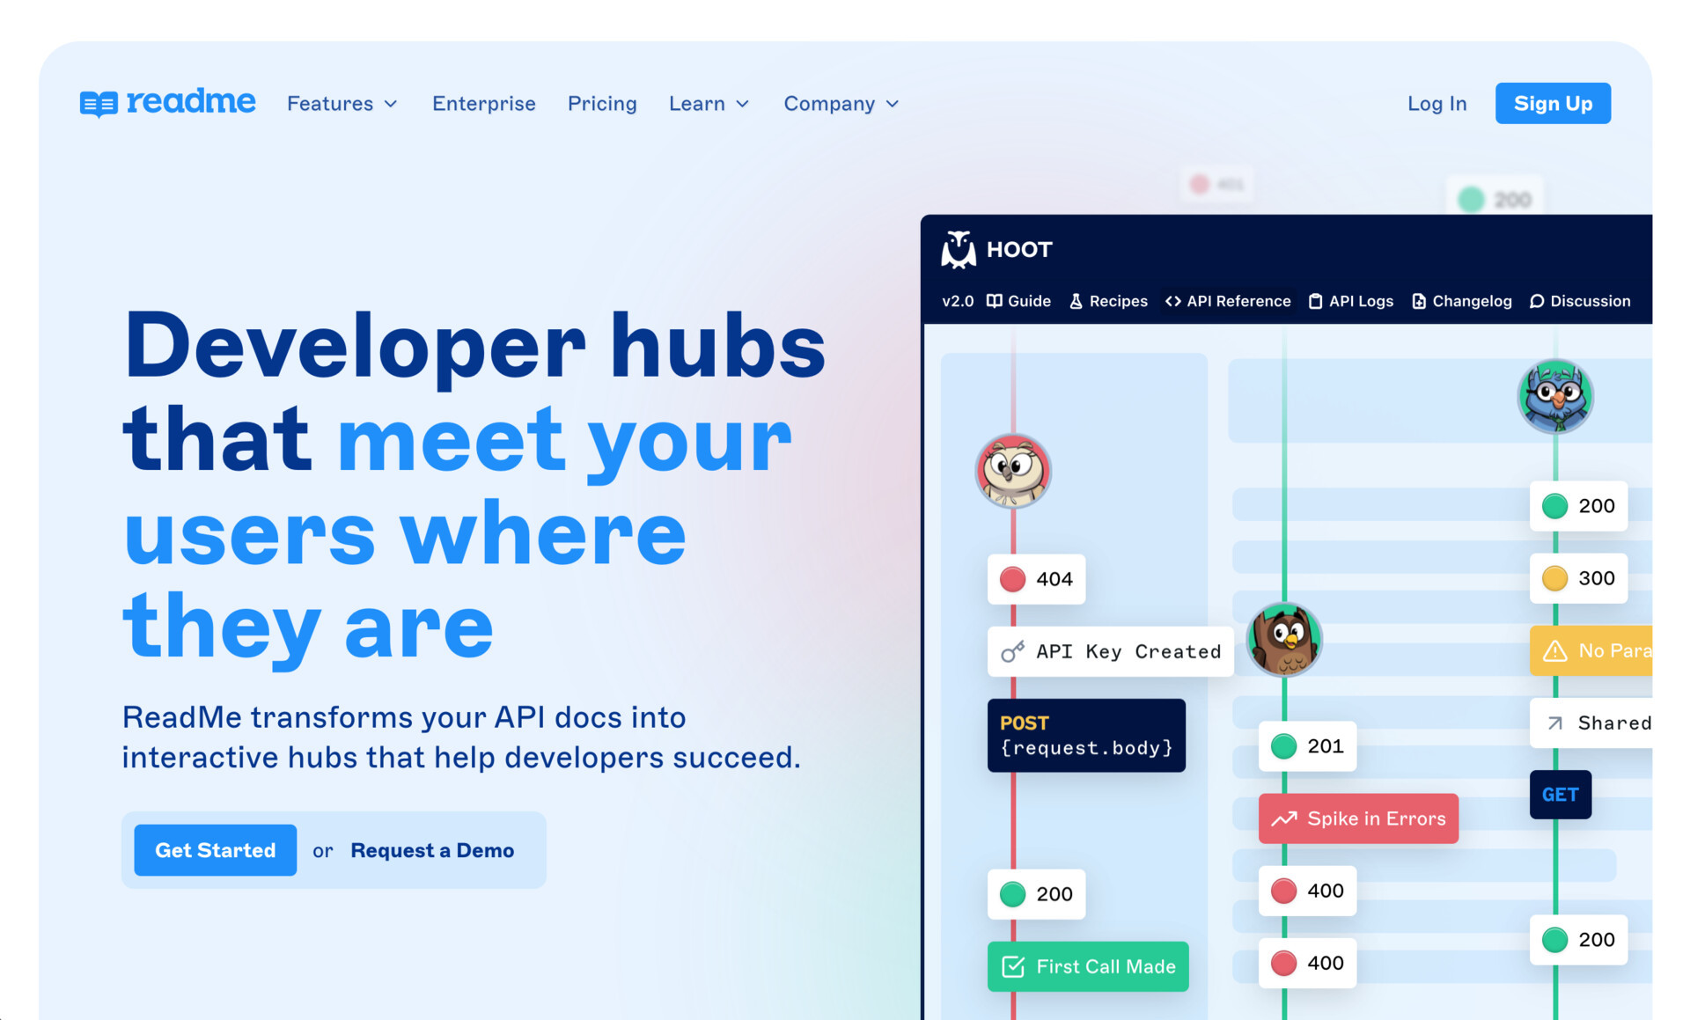Click the Discussion tab text
Image resolution: width=1690 pixels, height=1020 pixels.
1591,301
